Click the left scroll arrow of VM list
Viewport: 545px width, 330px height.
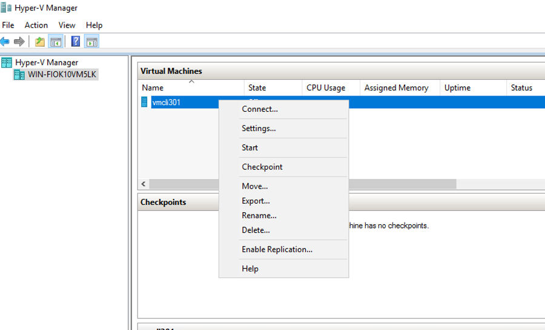coord(144,184)
